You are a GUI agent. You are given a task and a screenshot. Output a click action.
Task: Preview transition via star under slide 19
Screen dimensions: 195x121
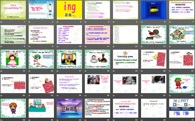[x=114, y=71]
